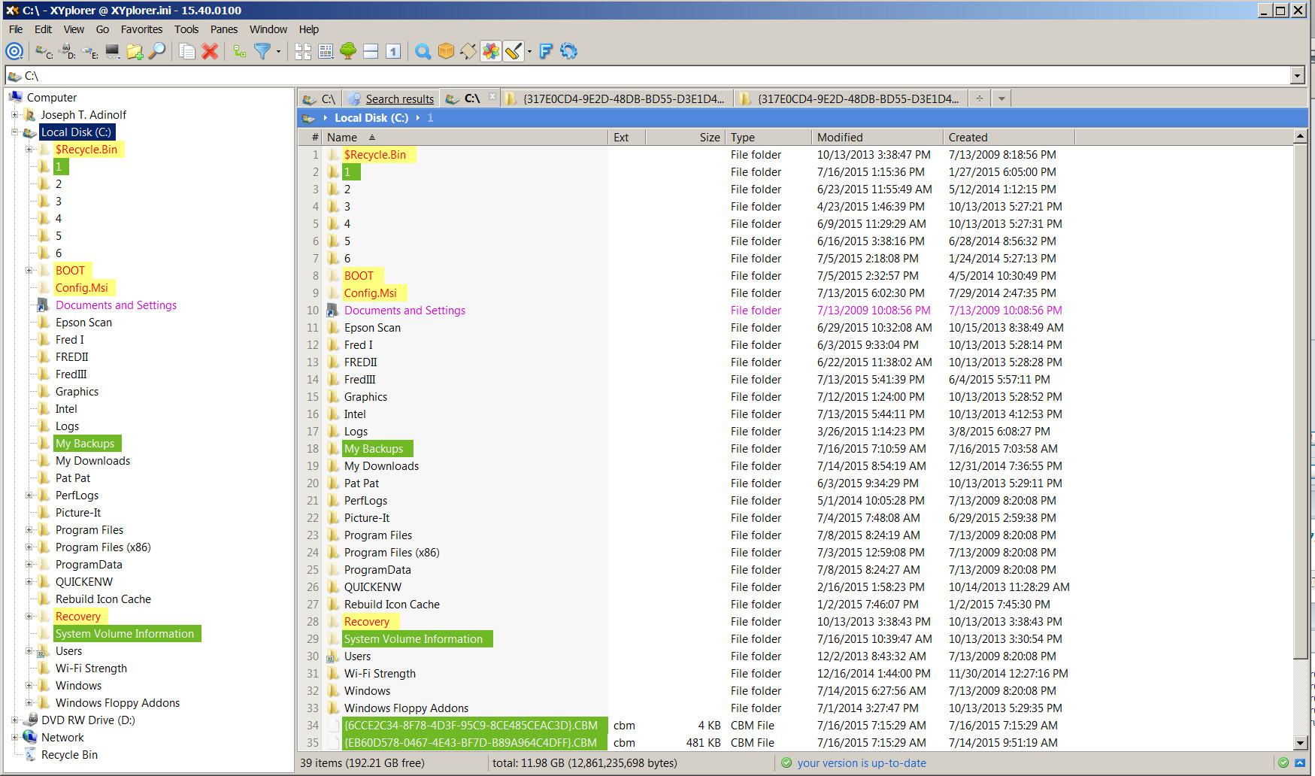
Task: Open the File menu
Action: coord(16,29)
